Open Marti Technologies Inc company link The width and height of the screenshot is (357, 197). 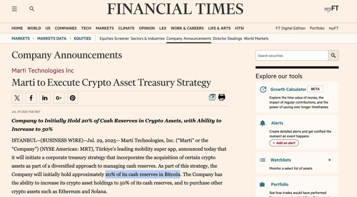pos(43,70)
